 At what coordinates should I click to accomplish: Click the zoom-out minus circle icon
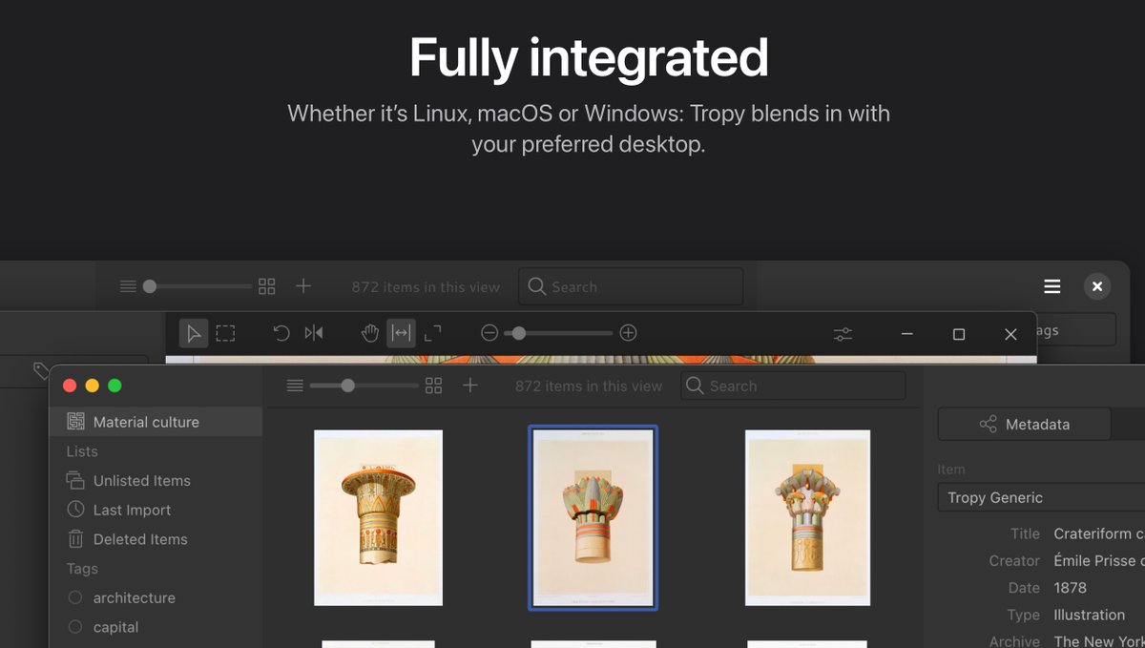(x=489, y=333)
